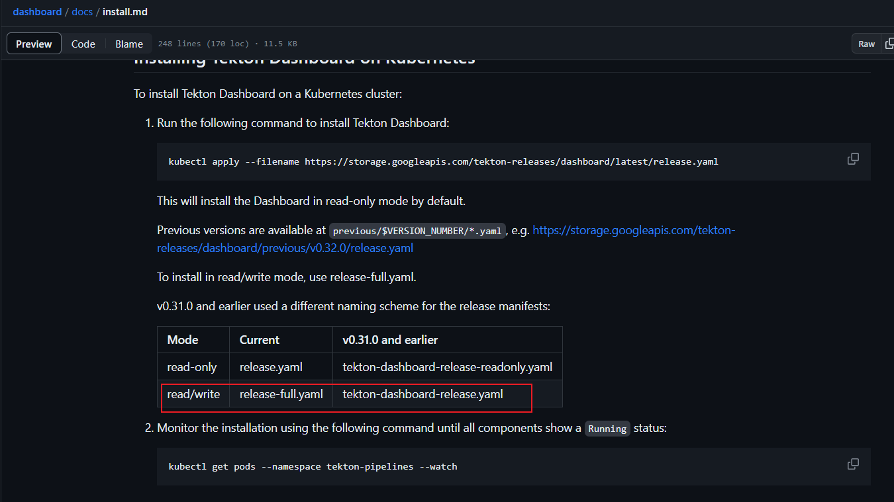Select the read-only table cell

pyautogui.click(x=192, y=367)
